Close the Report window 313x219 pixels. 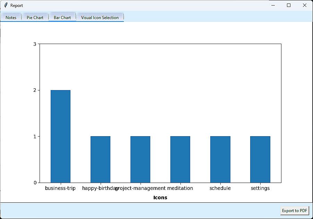click(x=305, y=5)
